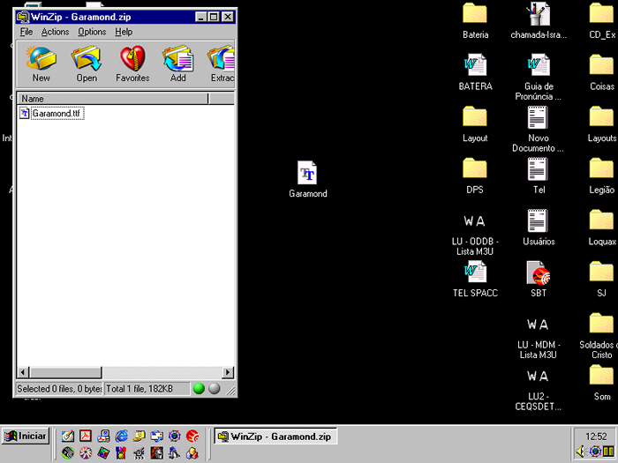This screenshot has width=618, height=463.
Task: Select Garamond.ttf in the archive list
Action: 51,114
